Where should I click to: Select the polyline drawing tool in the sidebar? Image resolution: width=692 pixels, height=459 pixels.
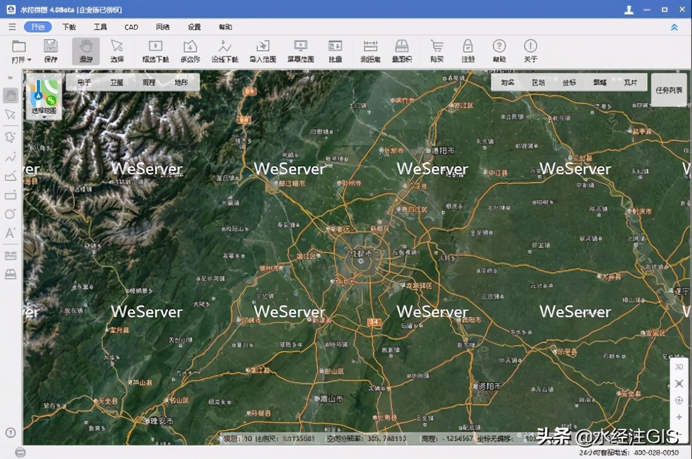(10, 157)
